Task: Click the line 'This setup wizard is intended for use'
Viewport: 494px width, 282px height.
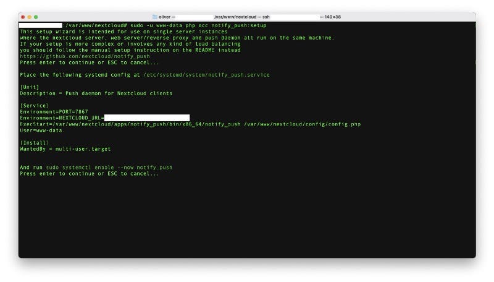Action: pyautogui.click(x=124, y=32)
